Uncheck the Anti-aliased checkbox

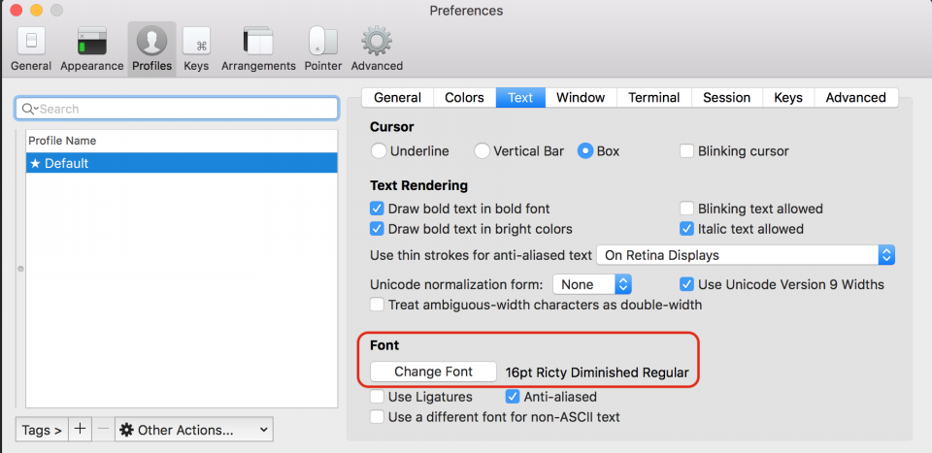click(513, 397)
